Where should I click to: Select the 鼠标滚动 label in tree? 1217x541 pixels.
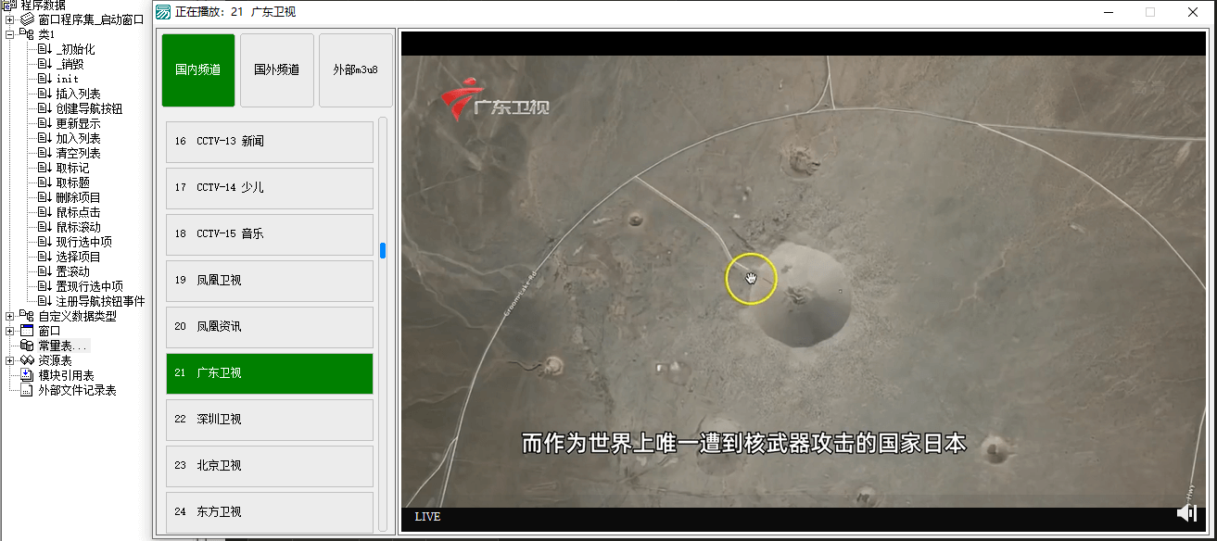click(x=78, y=227)
